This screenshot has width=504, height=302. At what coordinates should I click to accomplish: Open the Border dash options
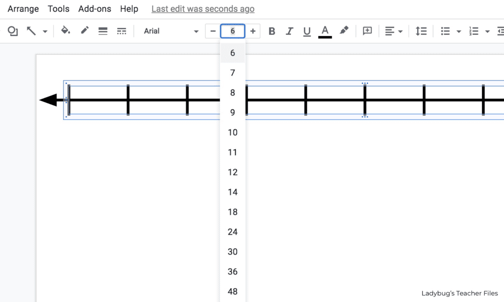pos(122,31)
